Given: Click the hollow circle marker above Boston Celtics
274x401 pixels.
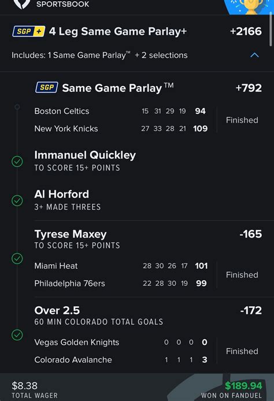Looking at the screenshot, I should coord(17,107).
